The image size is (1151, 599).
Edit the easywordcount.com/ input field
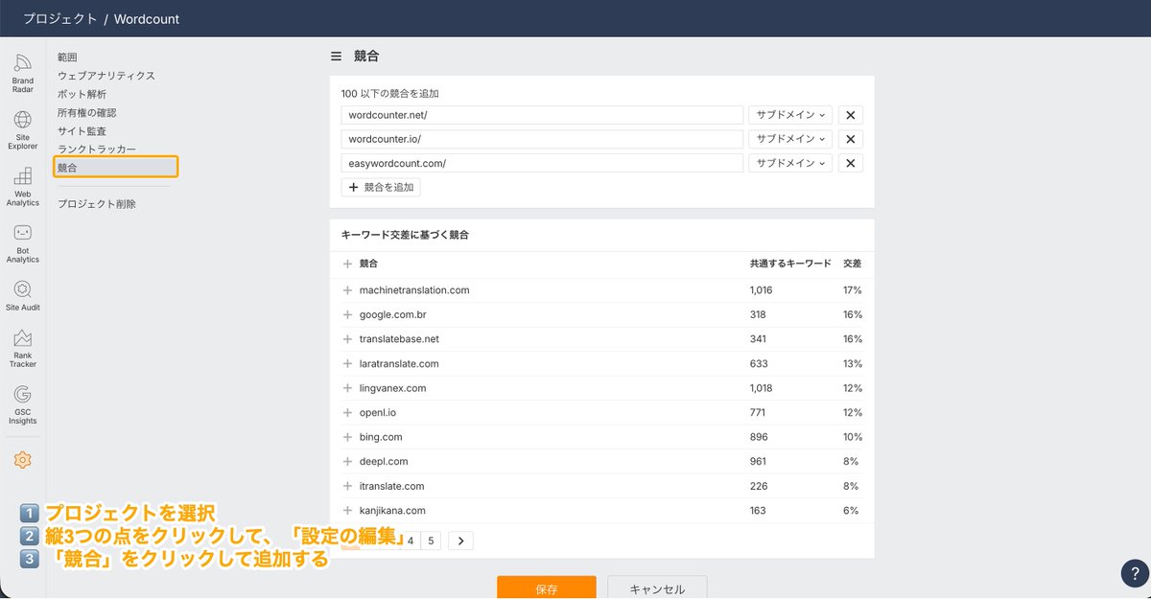pos(542,163)
